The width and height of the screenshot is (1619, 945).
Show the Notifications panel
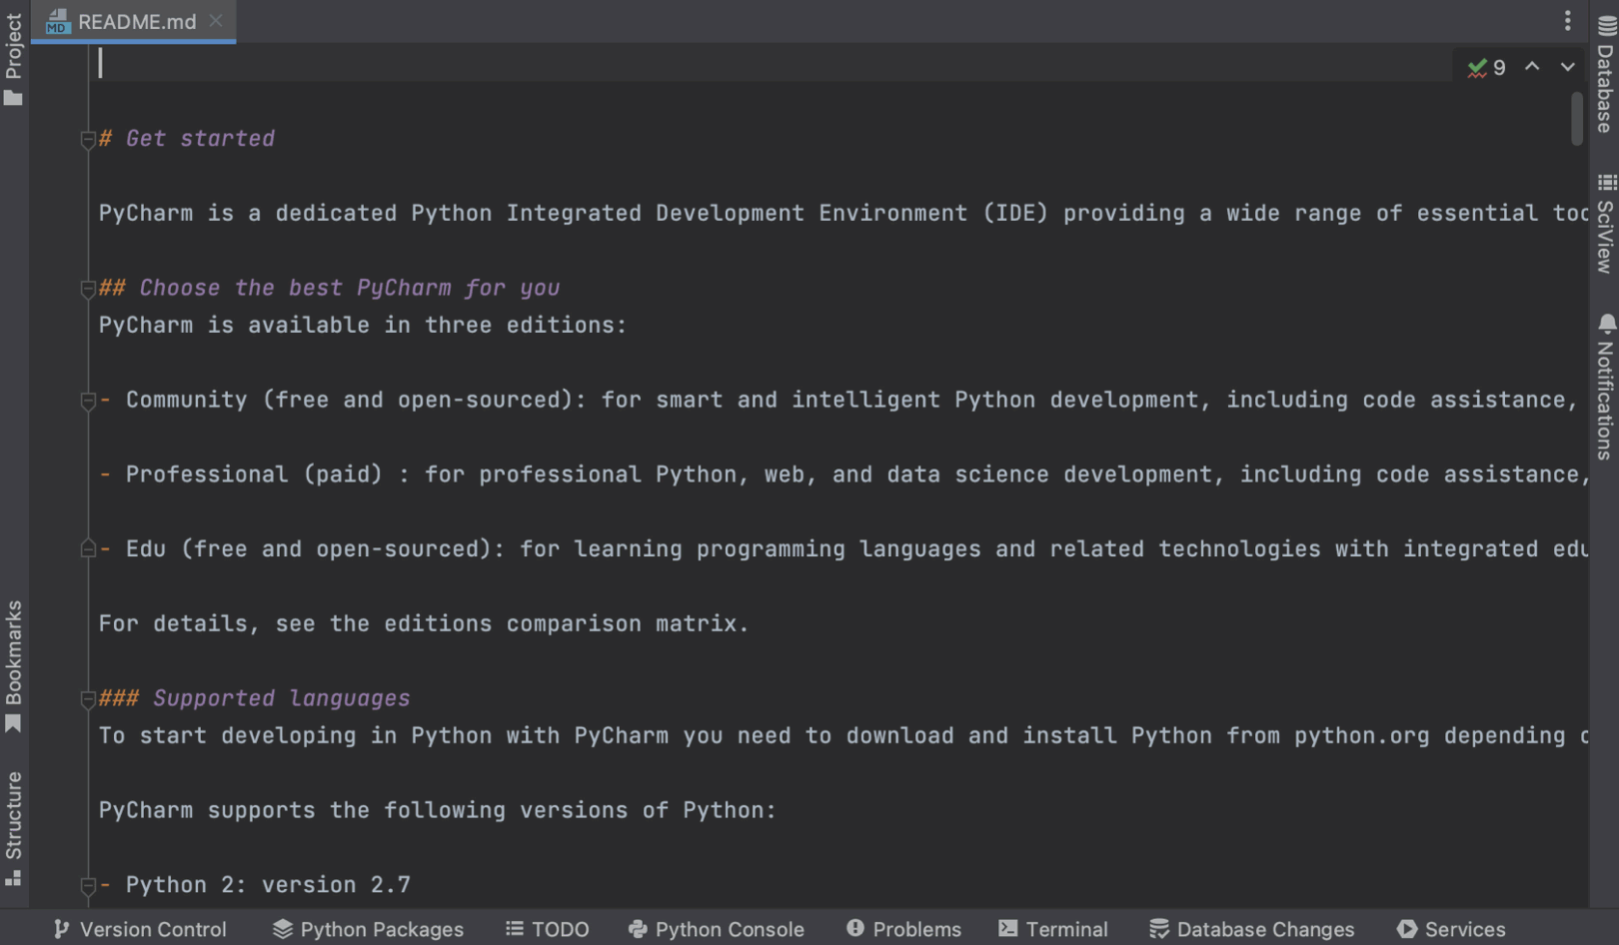(x=1605, y=387)
